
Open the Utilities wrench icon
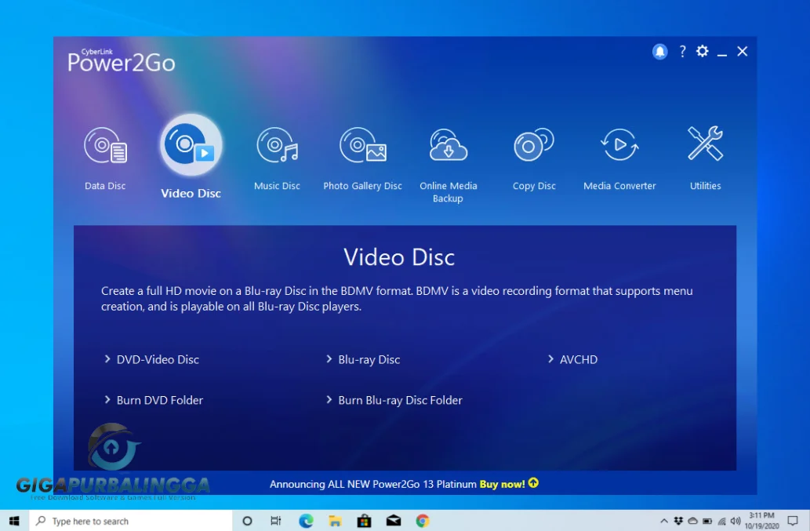coord(705,145)
